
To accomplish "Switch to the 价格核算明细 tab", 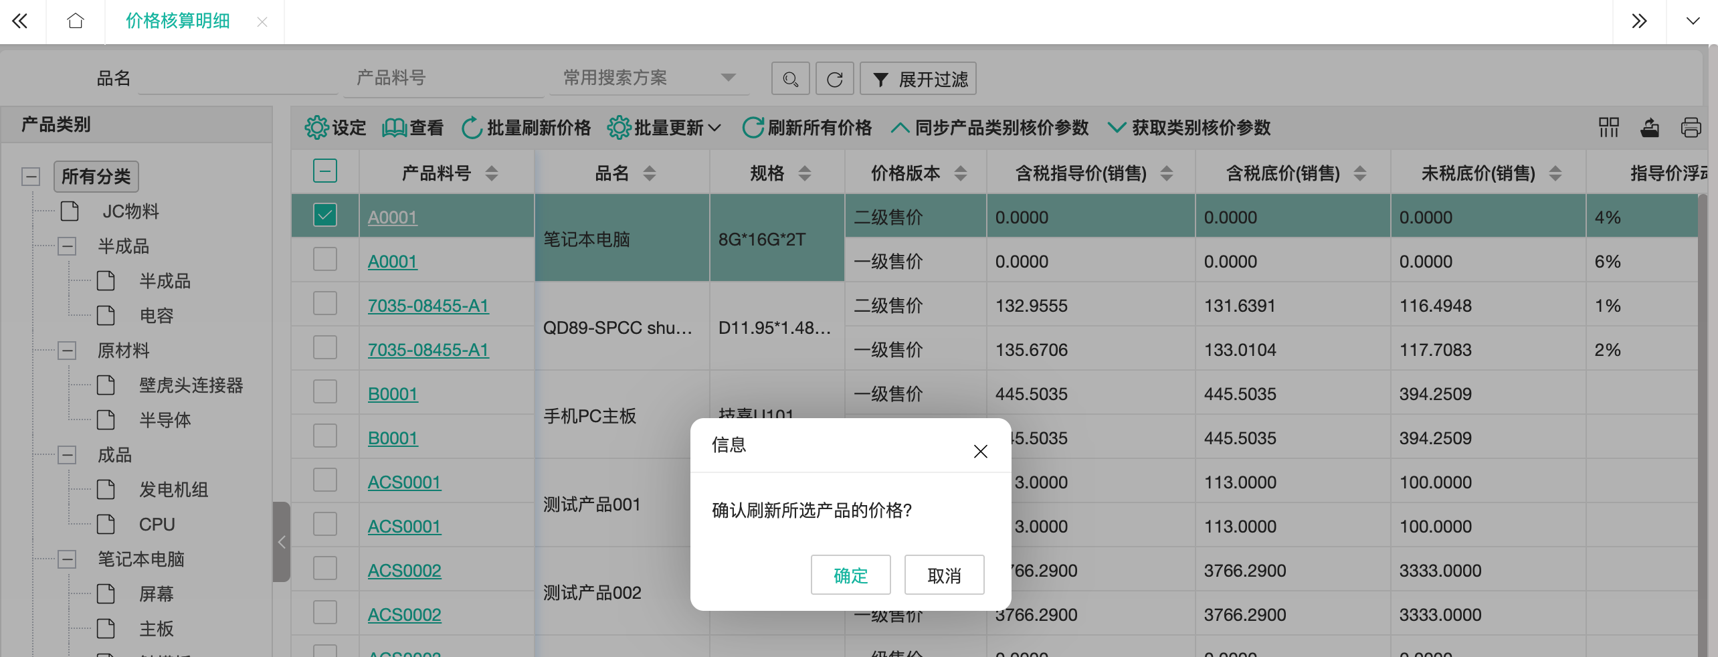I will 178,21.
